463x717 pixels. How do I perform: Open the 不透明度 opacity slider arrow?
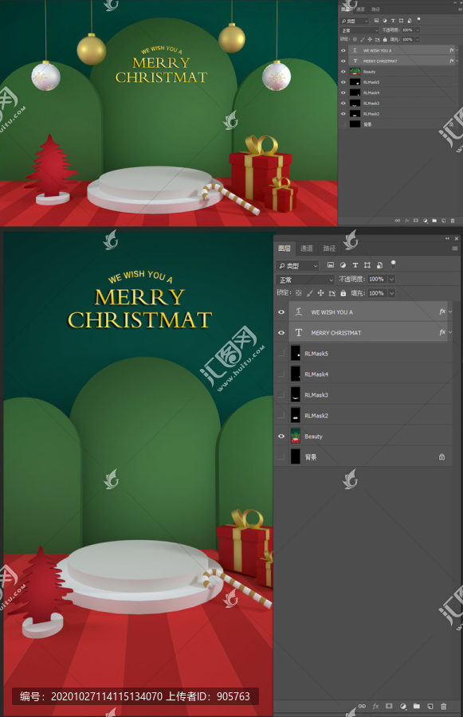pyautogui.click(x=391, y=280)
